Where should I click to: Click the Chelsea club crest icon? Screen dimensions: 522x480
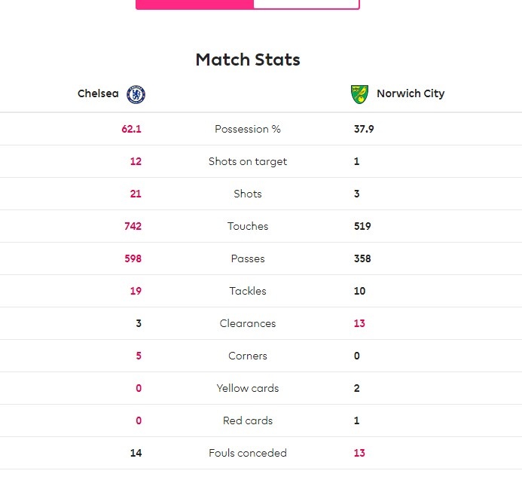tap(136, 94)
